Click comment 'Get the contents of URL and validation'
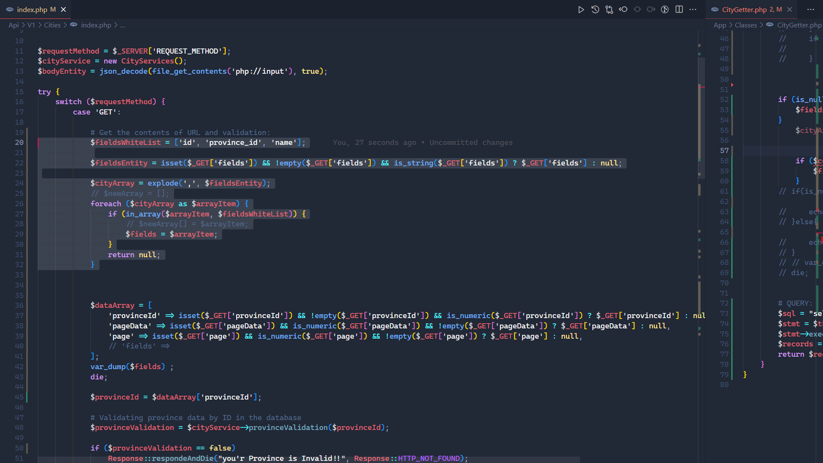This screenshot has height=463, width=823. coord(180,133)
